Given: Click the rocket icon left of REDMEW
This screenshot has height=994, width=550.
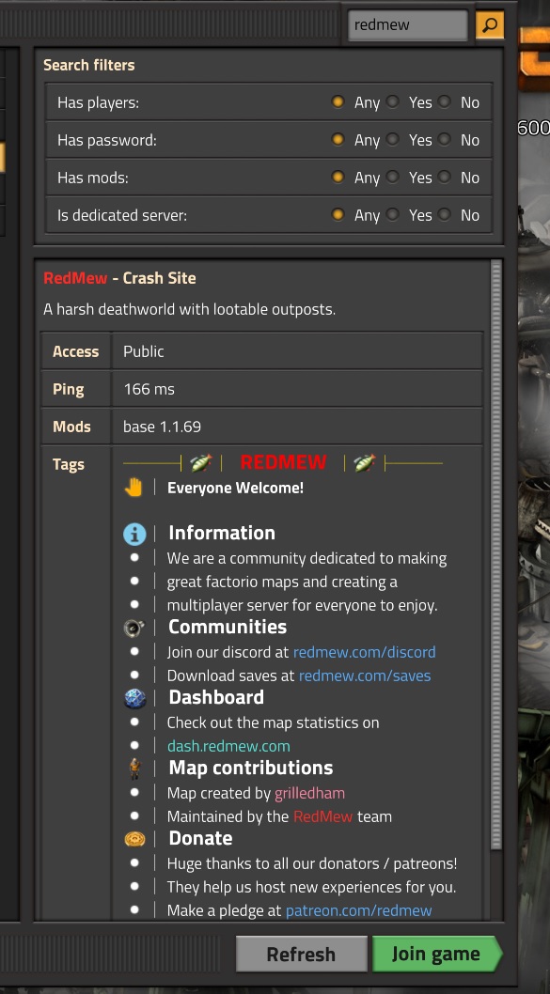Looking at the screenshot, I should click(x=200, y=463).
